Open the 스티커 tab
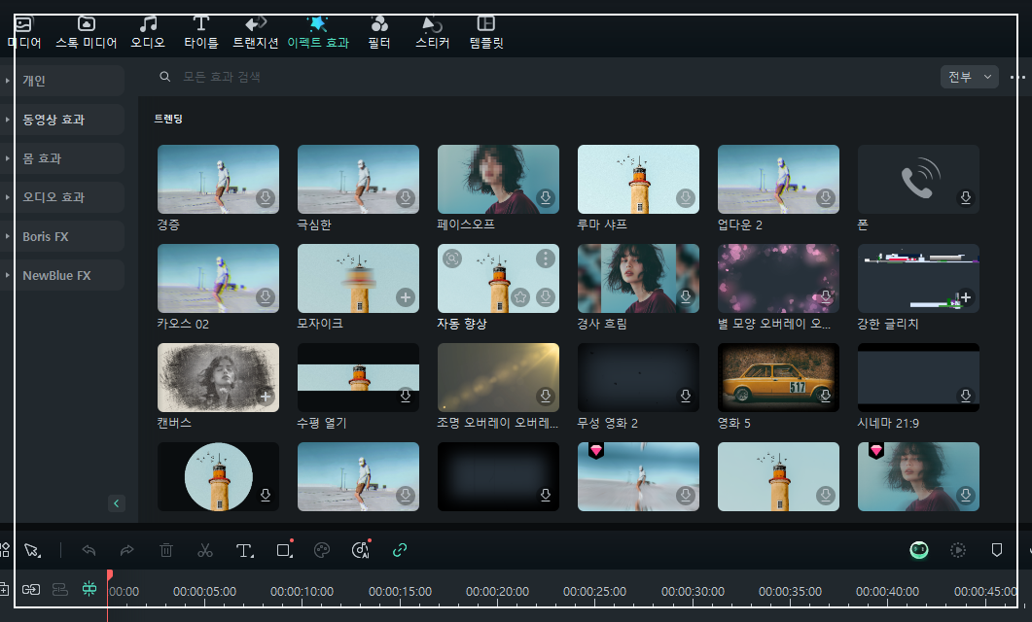1032x622 pixels. [x=433, y=33]
